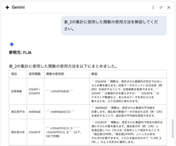Select the 回答総数 row label cell
The image size is (176, 146).
18,91
